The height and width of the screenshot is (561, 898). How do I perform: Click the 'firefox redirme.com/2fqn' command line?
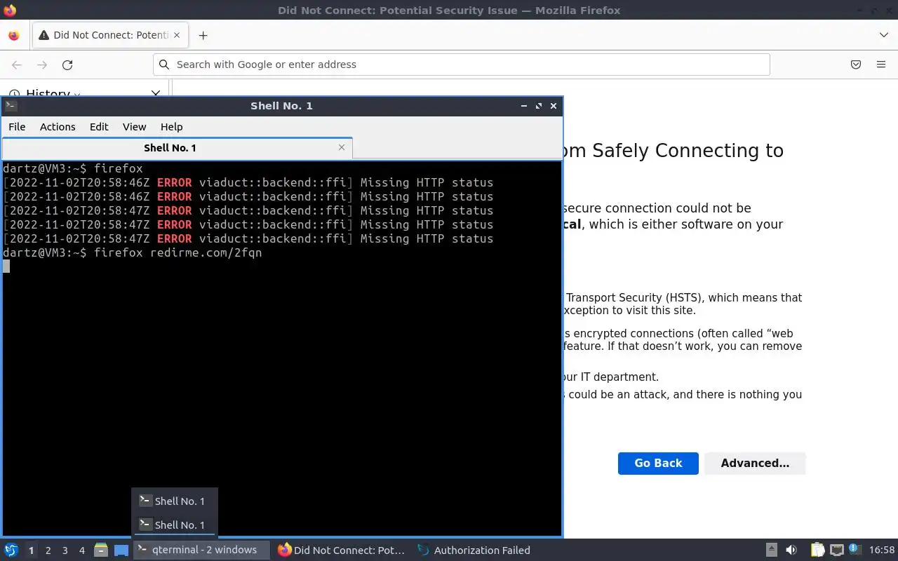[x=178, y=252]
